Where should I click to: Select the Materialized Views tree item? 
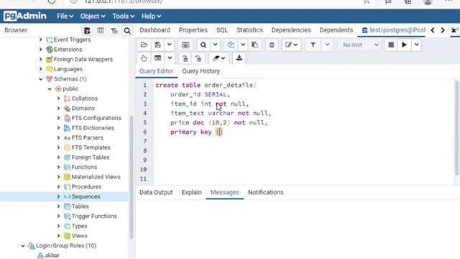[96, 177]
